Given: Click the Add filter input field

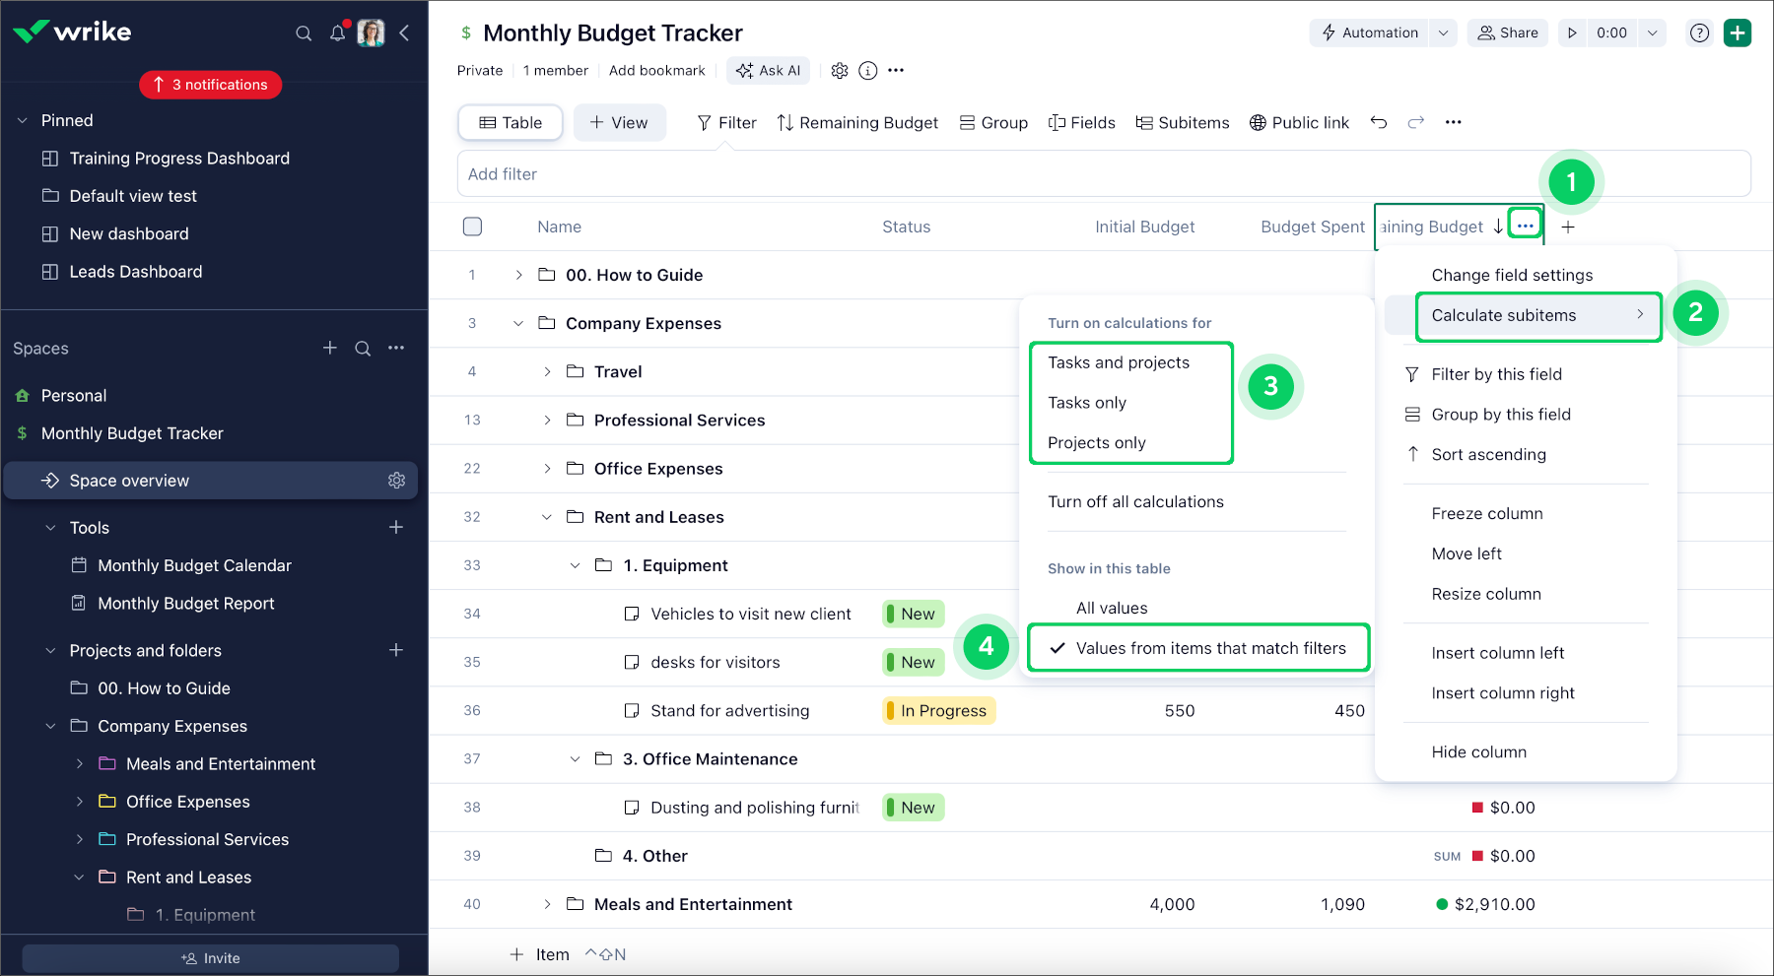Looking at the screenshot, I should [x=1104, y=174].
